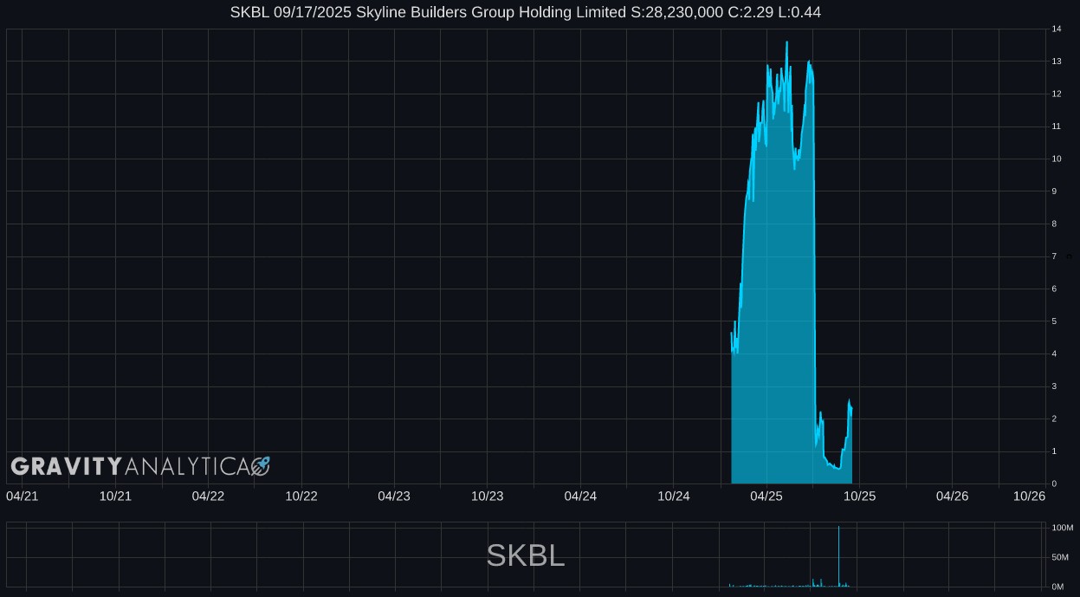The height and width of the screenshot is (597, 1080).
Task: Click the highest price peak near 13.6
Action: 786,42
